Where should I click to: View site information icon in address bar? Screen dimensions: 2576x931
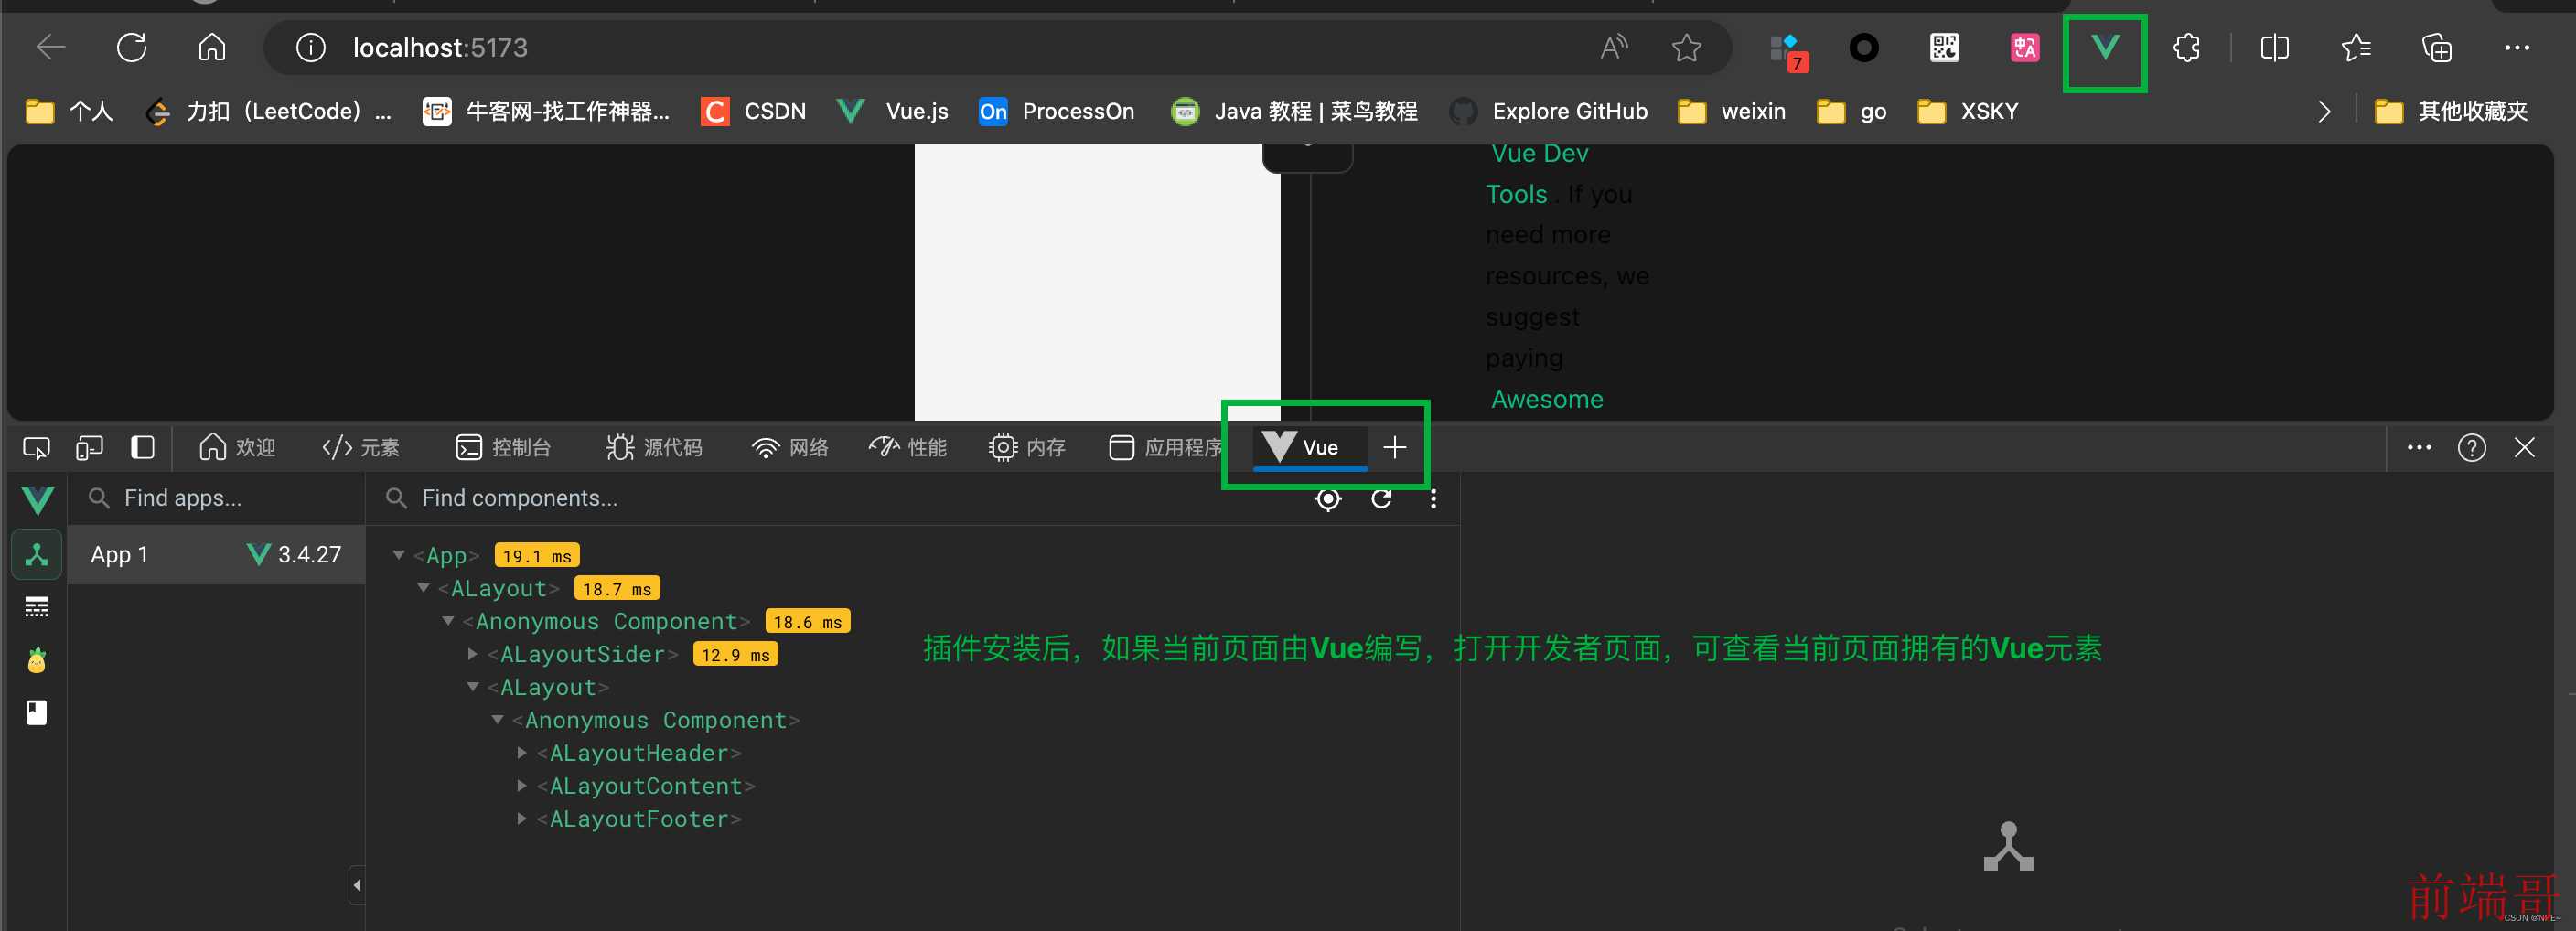click(311, 47)
